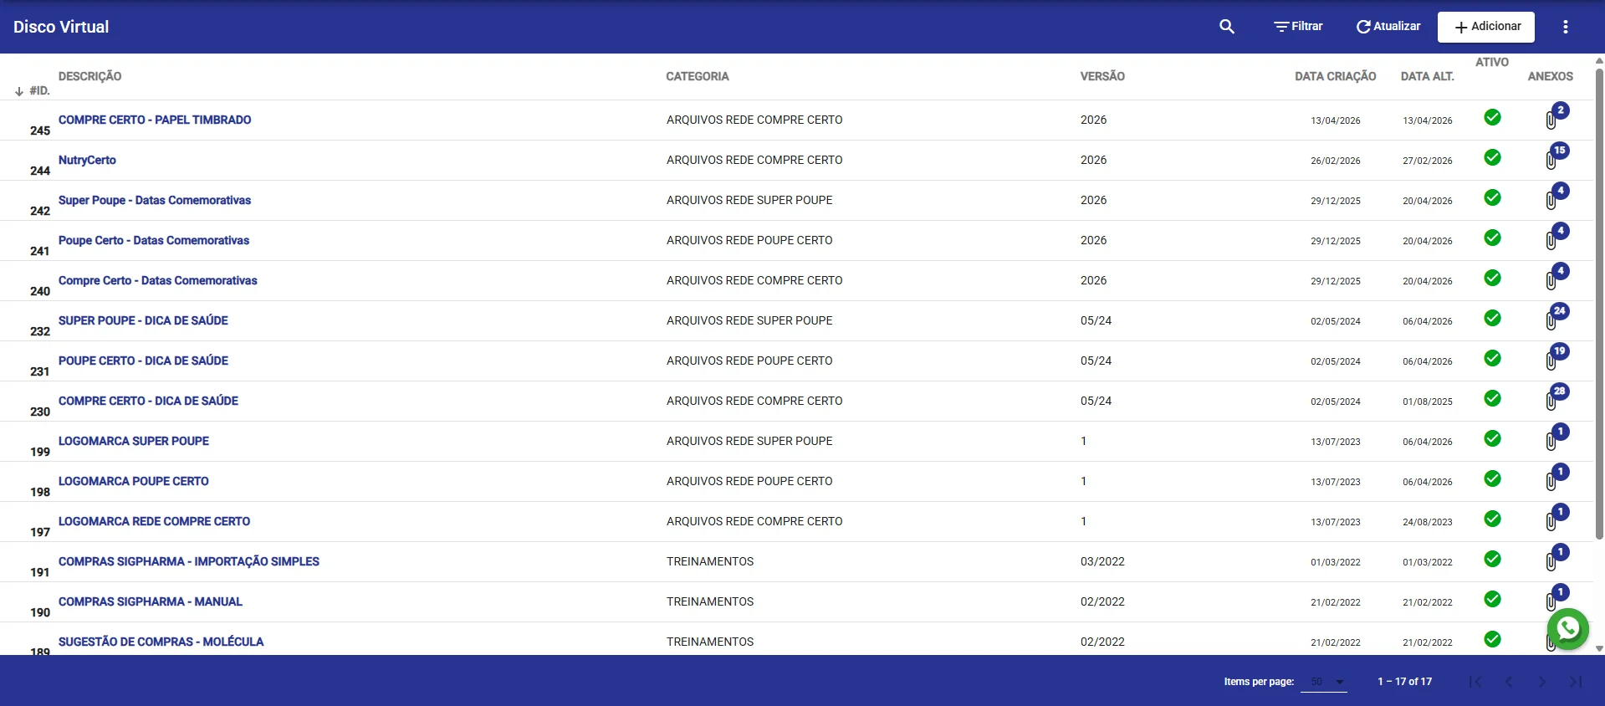1605x706 pixels.
Task: Refresh the list with Atualizar
Action: tap(1388, 27)
